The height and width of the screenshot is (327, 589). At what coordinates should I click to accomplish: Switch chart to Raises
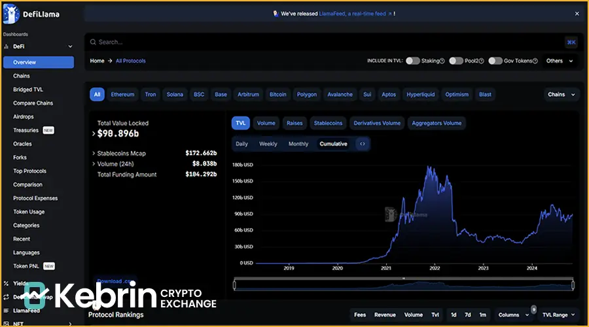(x=294, y=123)
